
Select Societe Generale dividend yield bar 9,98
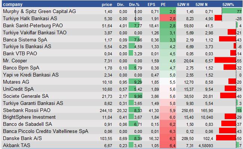pos(136,96)
